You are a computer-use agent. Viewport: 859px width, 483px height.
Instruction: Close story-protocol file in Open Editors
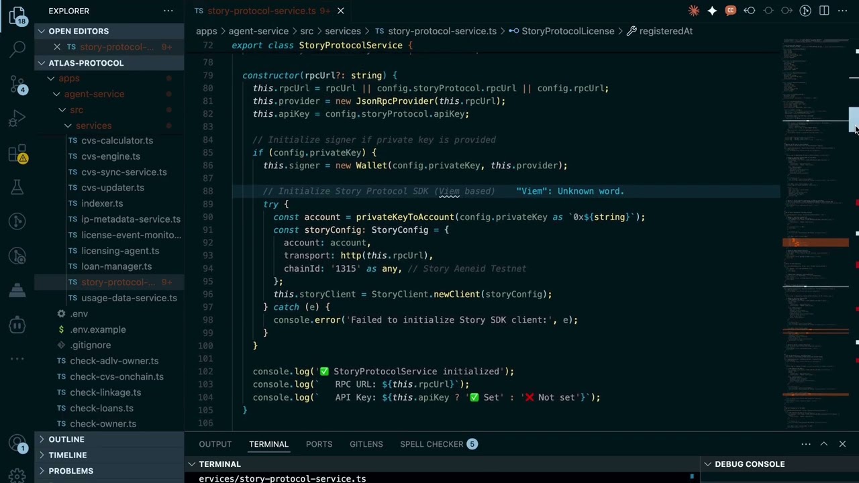(x=57, y=47)
